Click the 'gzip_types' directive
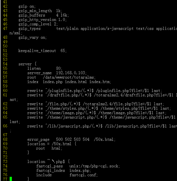 [x=30, y=29]
